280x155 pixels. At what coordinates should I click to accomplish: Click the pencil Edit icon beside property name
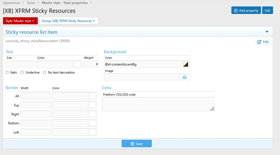pos(263,42)
